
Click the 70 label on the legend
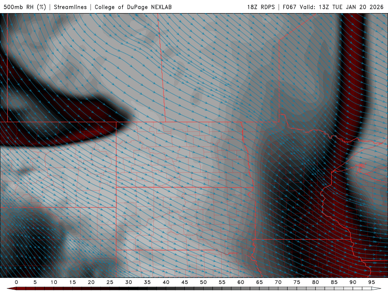click(x=278, y=282)
